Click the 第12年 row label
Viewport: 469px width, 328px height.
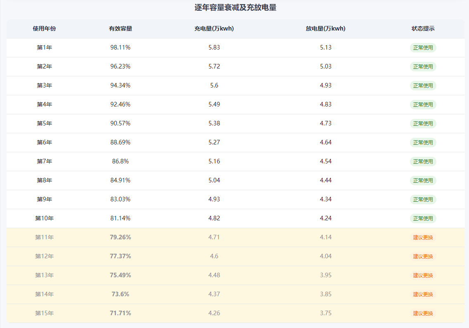(44, 256)
